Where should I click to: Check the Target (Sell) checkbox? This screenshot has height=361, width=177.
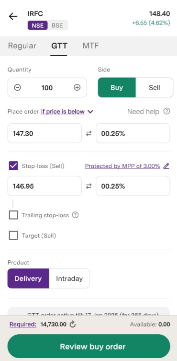(13, 235)
